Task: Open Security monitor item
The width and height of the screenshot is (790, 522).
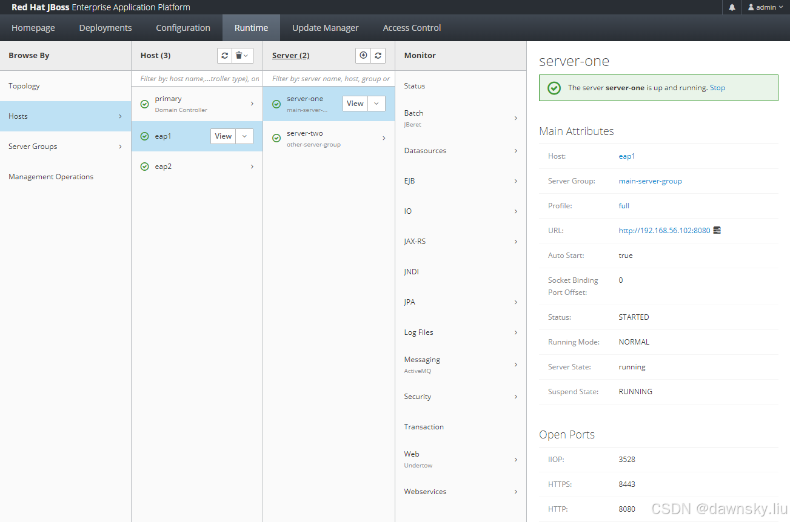Action: pos(461,397)
